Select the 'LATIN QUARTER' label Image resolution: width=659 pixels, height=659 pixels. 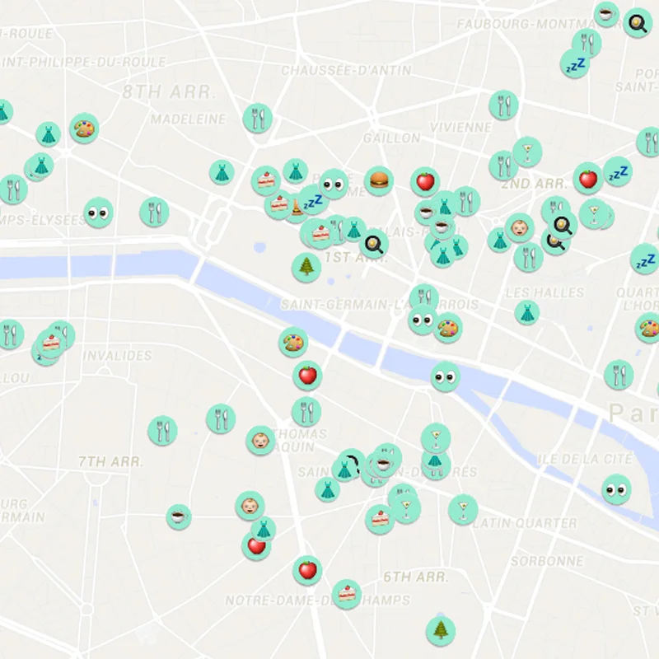(x=525, y=523)
